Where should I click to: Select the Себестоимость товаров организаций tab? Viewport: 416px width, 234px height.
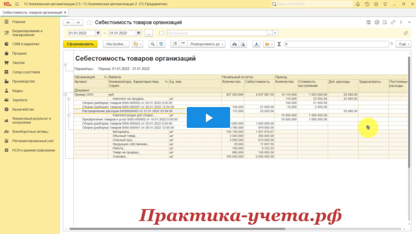coord(32,12)
